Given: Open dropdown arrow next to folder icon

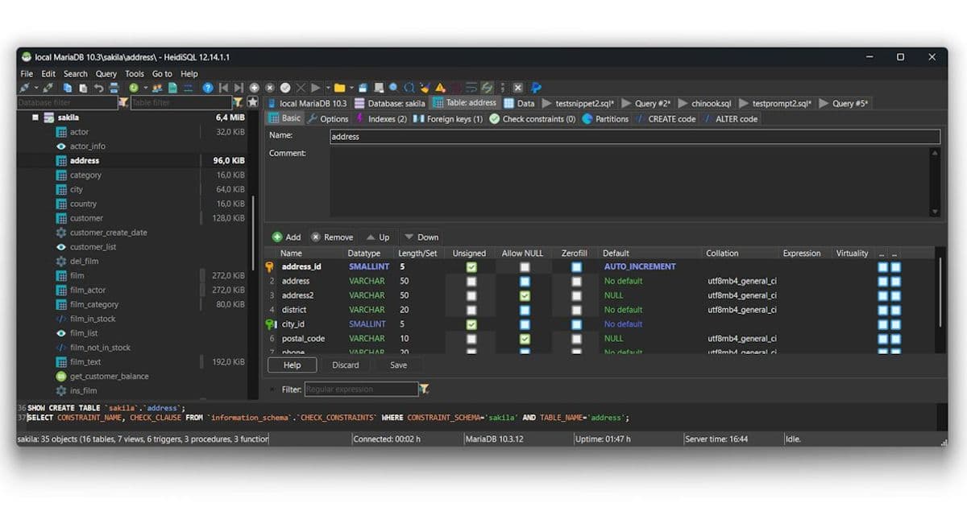Looking at the screenshot, I should click(351, 88).
